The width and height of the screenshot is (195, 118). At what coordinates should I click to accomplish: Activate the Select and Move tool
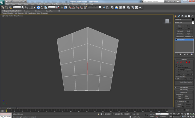click(x=38, y=7)
